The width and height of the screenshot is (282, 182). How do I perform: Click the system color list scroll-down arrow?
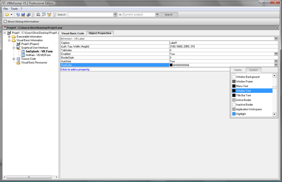[x=274, y=114]
